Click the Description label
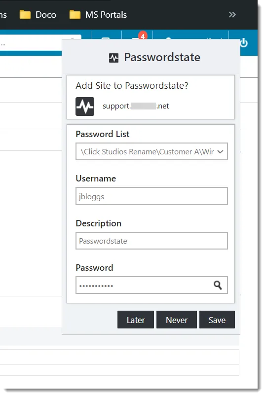Image resolution: width=265 pixels, height=396 pixels. click(x=99, y=223)
